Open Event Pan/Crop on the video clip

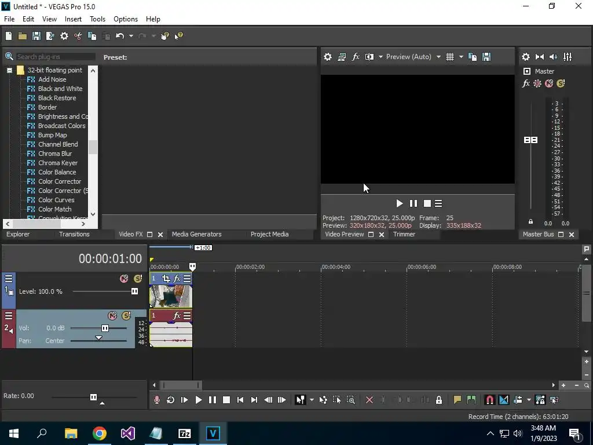point(166,279)
